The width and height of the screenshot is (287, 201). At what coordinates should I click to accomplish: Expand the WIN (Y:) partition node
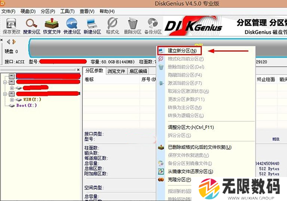[12, 100]
